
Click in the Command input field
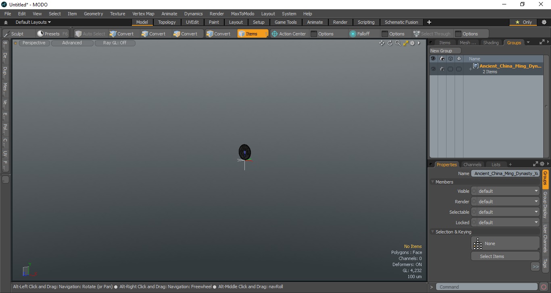(x=487, y=287)
